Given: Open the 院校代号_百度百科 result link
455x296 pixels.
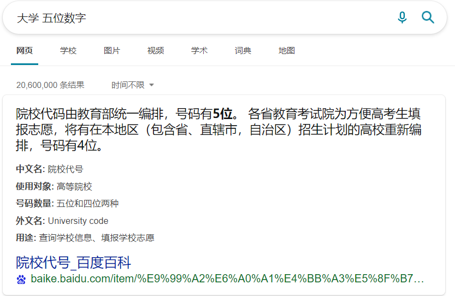Looking at the screenshot, I should pos(74,263).
